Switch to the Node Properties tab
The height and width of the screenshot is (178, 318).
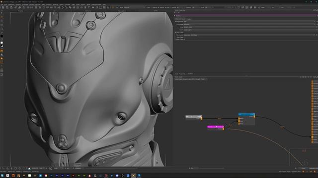pos(180,74)
